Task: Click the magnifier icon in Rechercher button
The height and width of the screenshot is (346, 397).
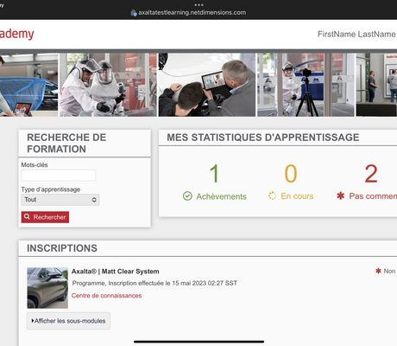Action: [27, 216]
